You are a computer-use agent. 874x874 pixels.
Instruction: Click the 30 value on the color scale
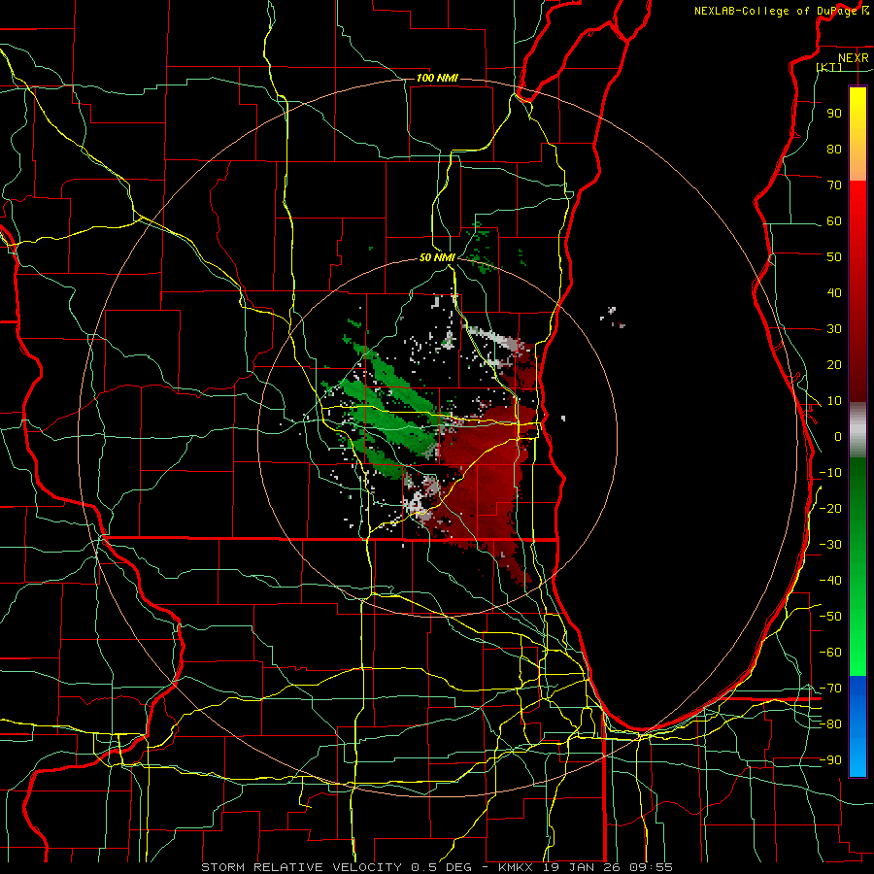tap(834, 329)
